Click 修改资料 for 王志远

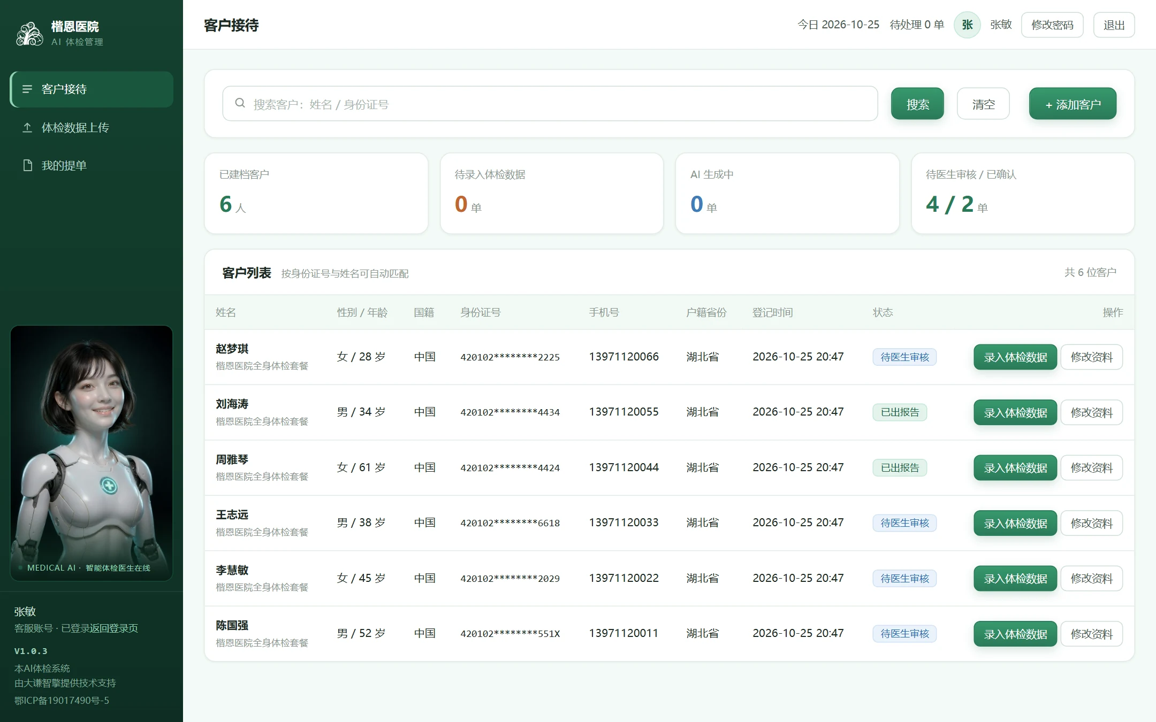pyautogui.click(x=1091, y=523)
